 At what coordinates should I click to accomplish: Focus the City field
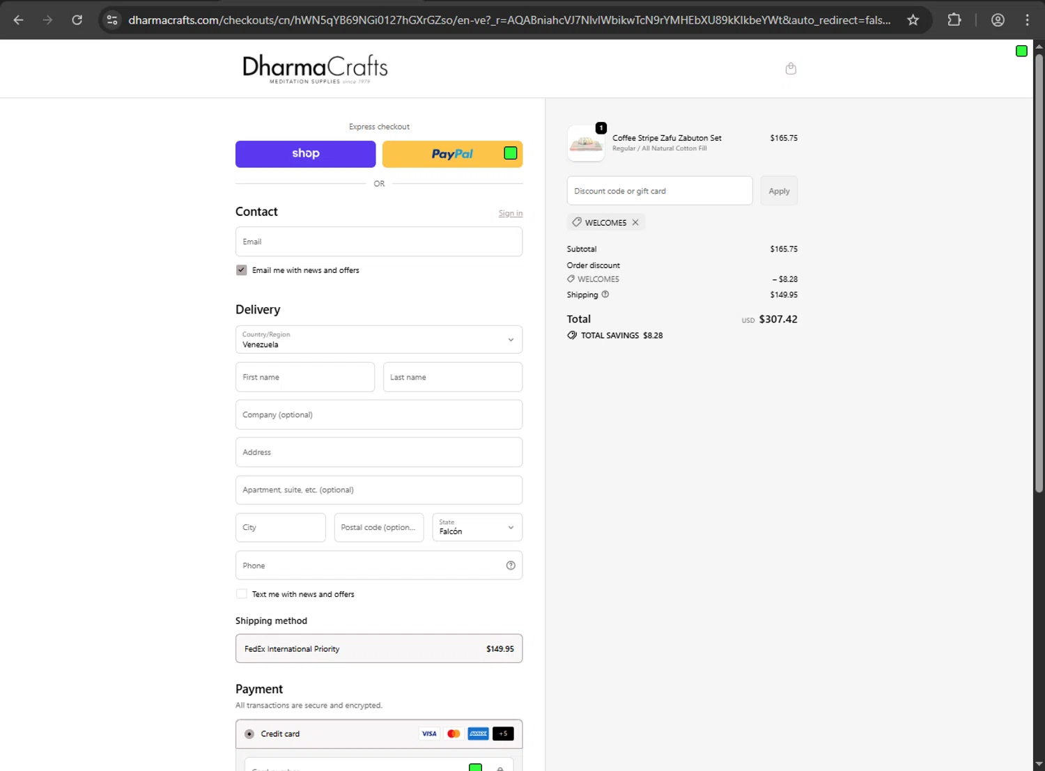pyautogui.click(x=281, y=527)
